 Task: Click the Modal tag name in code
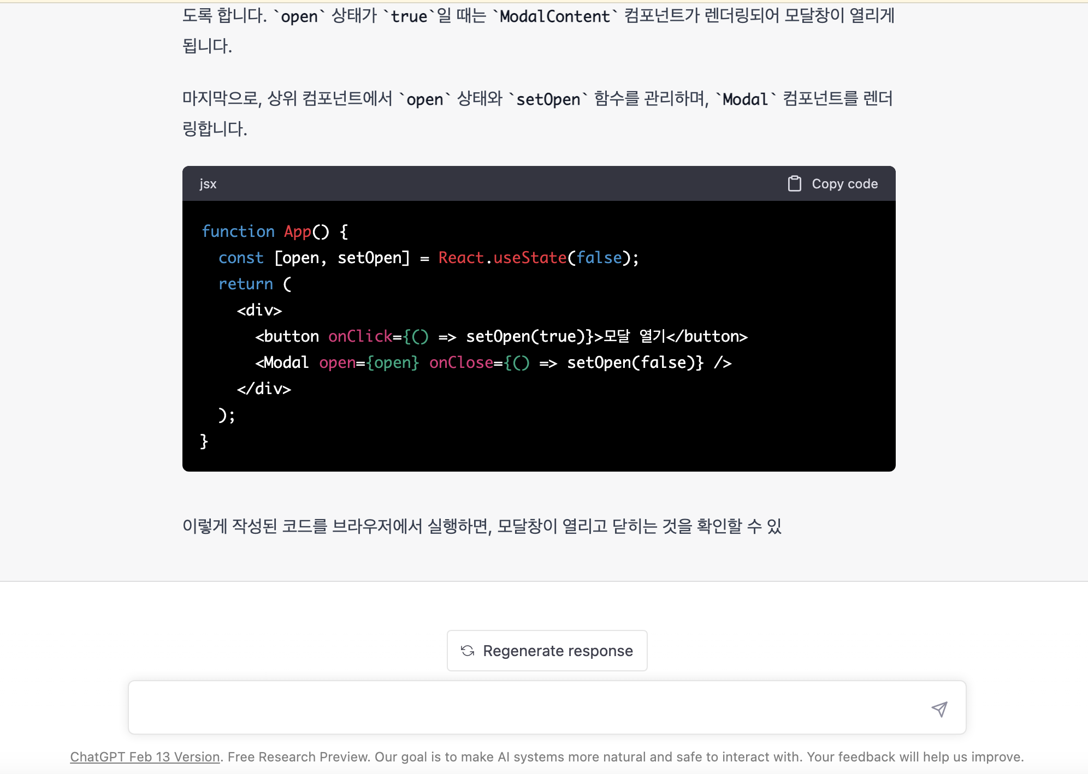(x=286, y=362)
